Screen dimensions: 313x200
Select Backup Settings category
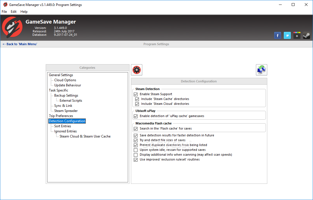66,95
